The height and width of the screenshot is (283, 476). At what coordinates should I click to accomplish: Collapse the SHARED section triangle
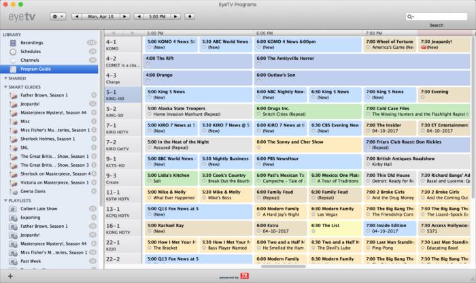click(x=5, y=78)
